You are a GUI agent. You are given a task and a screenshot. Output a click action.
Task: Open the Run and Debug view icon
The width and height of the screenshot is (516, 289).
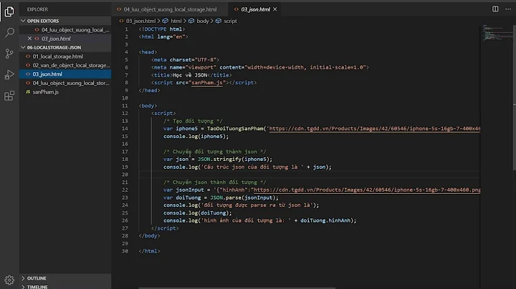[9, 74]
